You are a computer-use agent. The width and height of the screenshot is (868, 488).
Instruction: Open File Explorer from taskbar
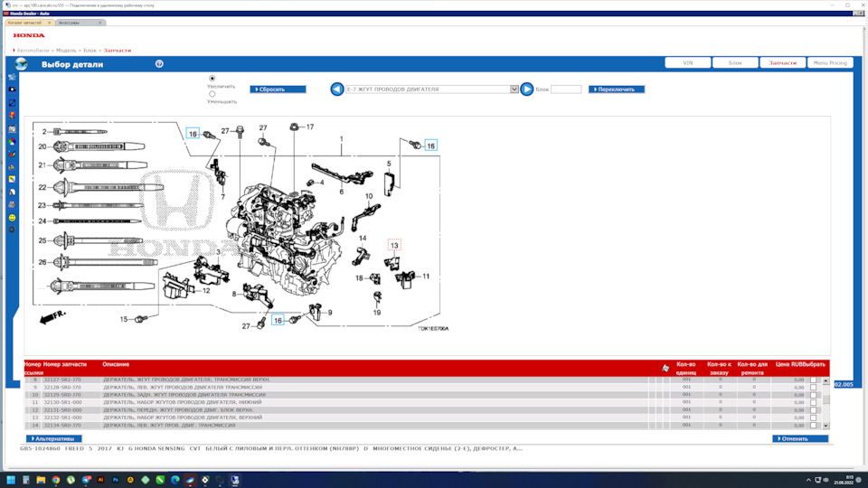coord(41,480)
